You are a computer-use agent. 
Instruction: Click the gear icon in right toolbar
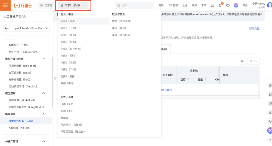point(270,103)
